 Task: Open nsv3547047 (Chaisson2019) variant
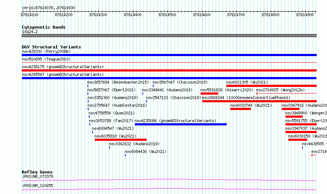(x=180, y=82)
